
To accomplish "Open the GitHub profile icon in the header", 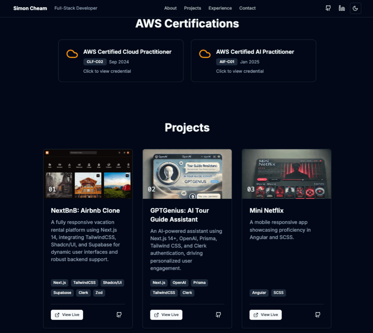I will click(328, 8).
